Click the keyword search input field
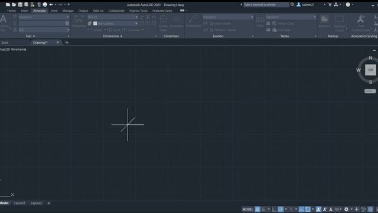The height and width of the screenshot is (213, 378). (x=266, y=5)
